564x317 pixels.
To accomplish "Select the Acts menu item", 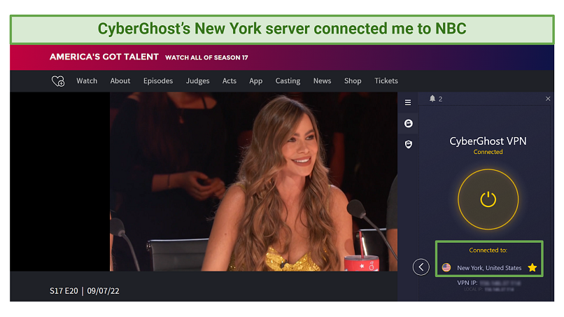I will point(229,81).
